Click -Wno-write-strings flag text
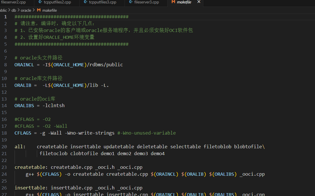The image size is (315, 196). [x=90, y=133]
